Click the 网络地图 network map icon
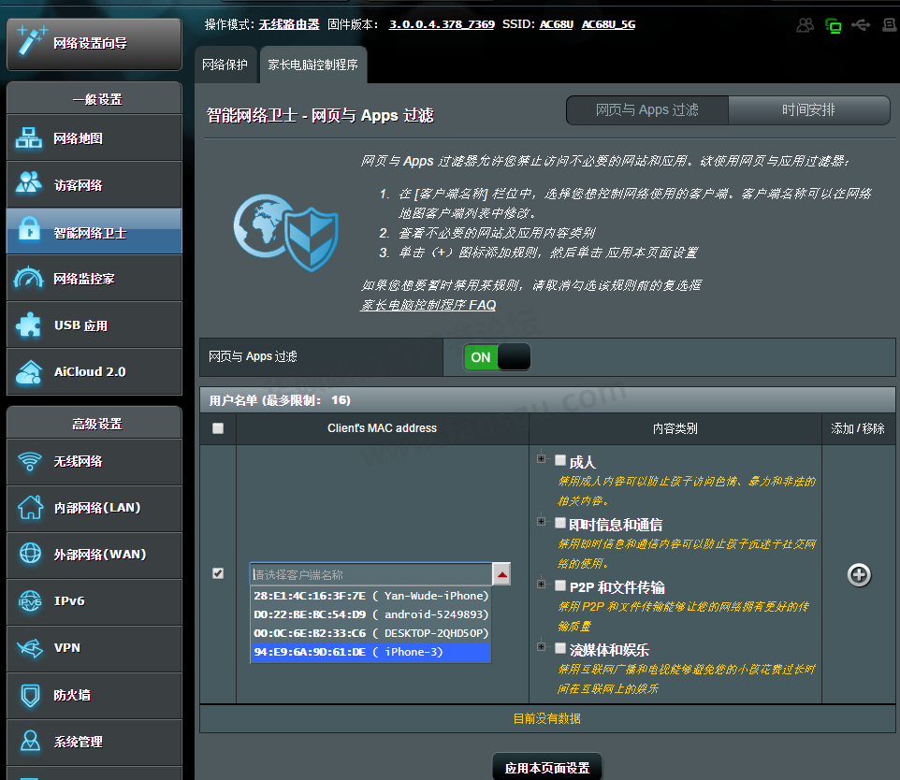900x780 pixels. pyautogui.click(x=29, y=138)
